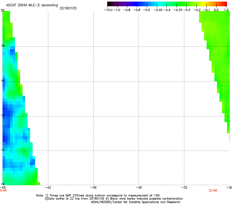Click color bar label -0.8
Image resolution: width=232 pixels, height=204 pixels.
pyautogui.click(x=127, y=10)
